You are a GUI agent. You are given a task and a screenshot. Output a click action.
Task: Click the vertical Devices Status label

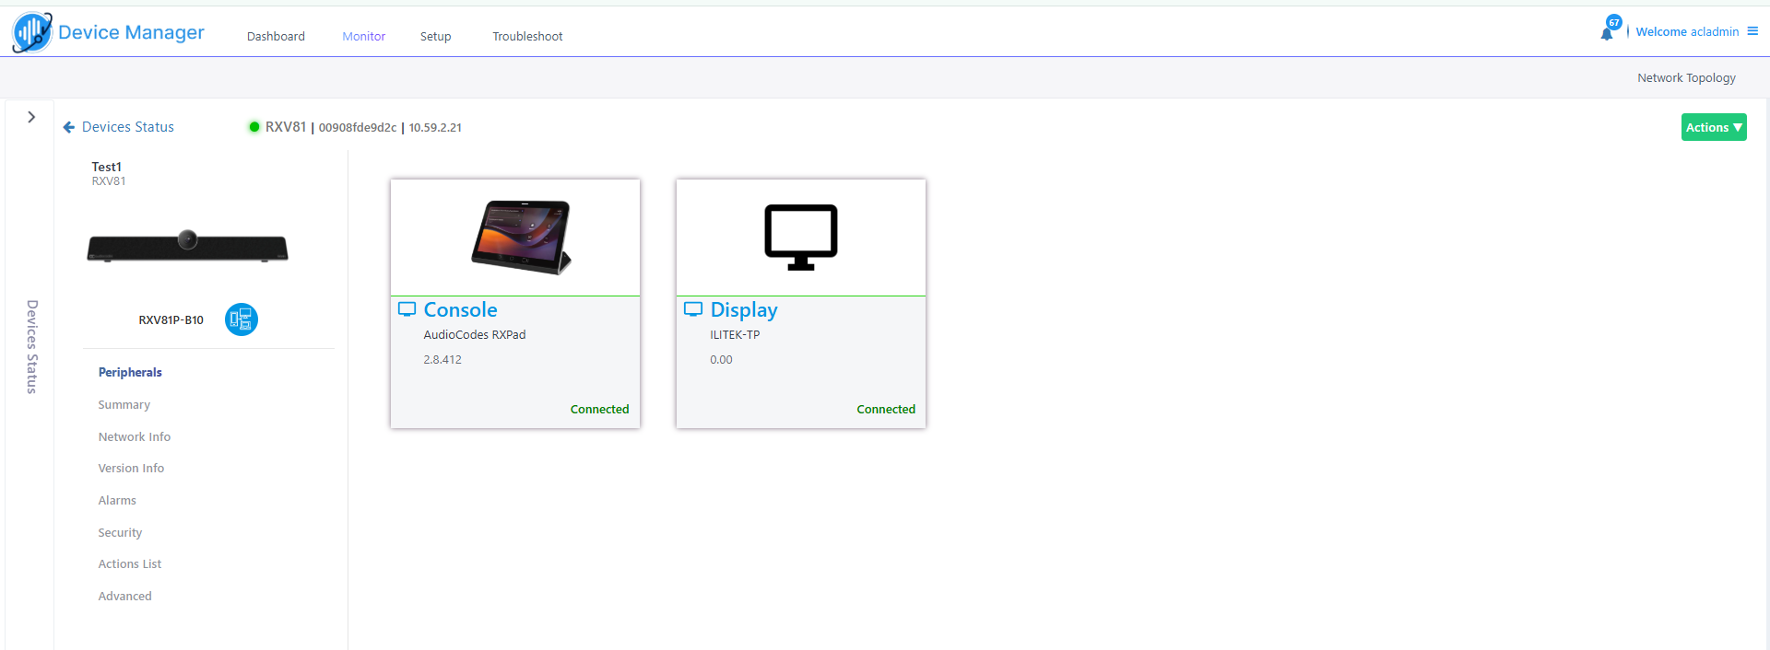click(x=32, y=347)
